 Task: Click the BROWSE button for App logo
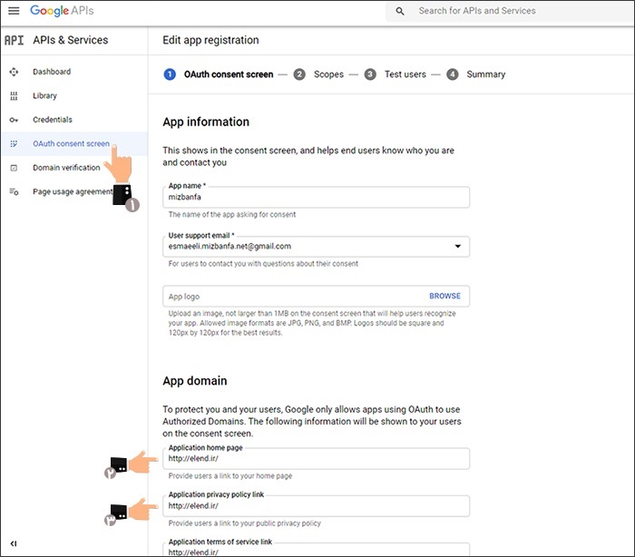tap(444, 297)
